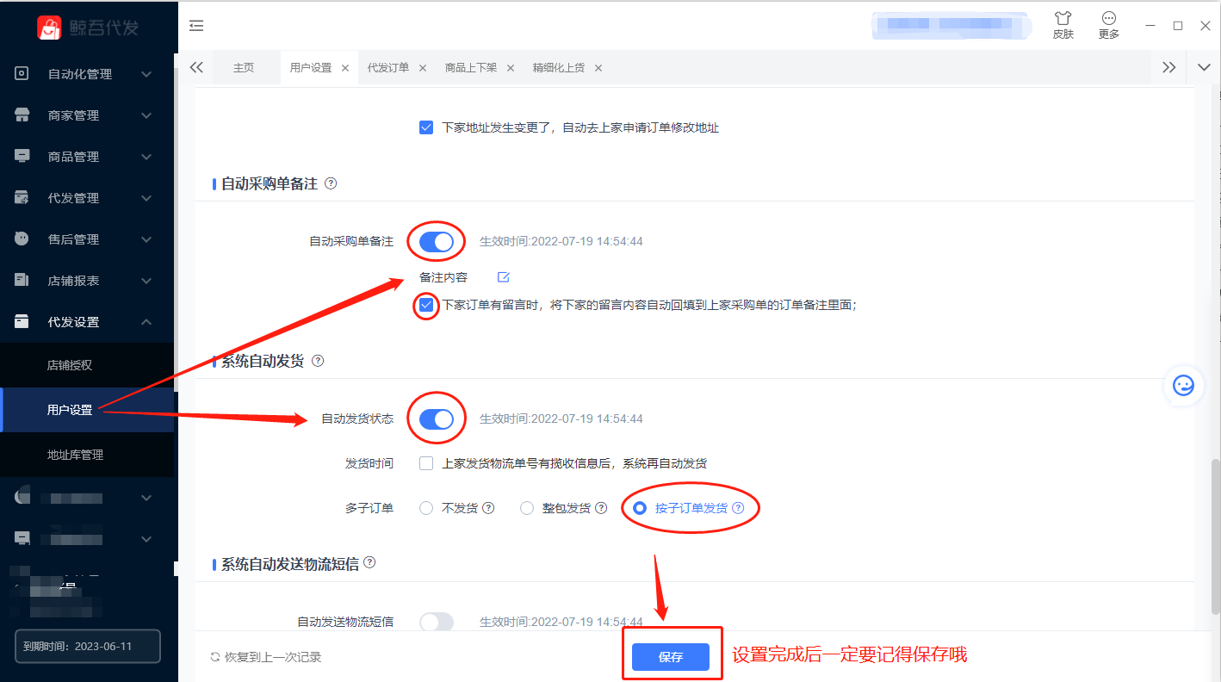Click the 鲸吞代发 logo icon
The height and width of the screenshot is (682, 1221).
coord(49,28)
